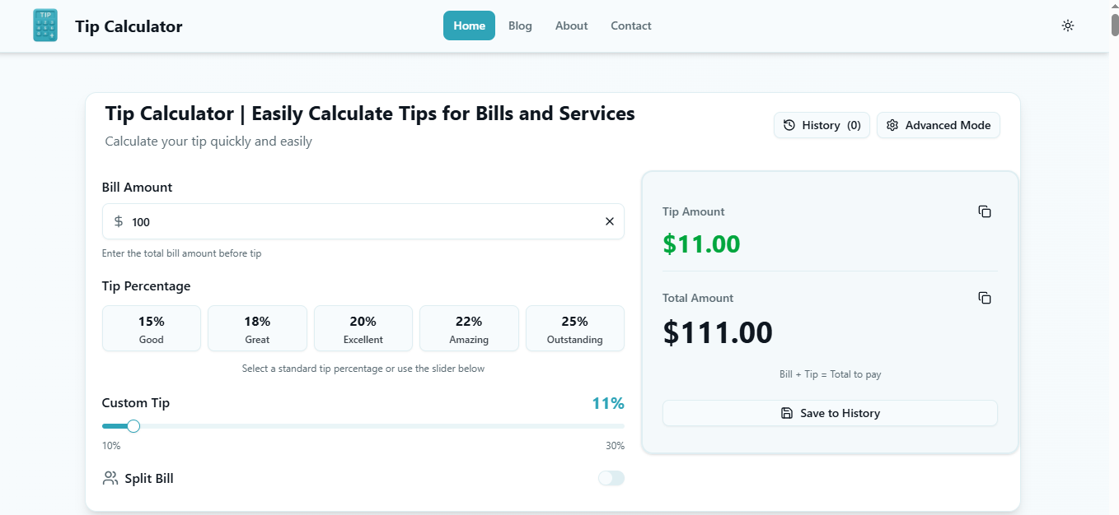Clear the bill amount with the X icon
Image resolution: width=1119 pixels, height=515 pixels.
pyautogui.click(x=610, y=221)
